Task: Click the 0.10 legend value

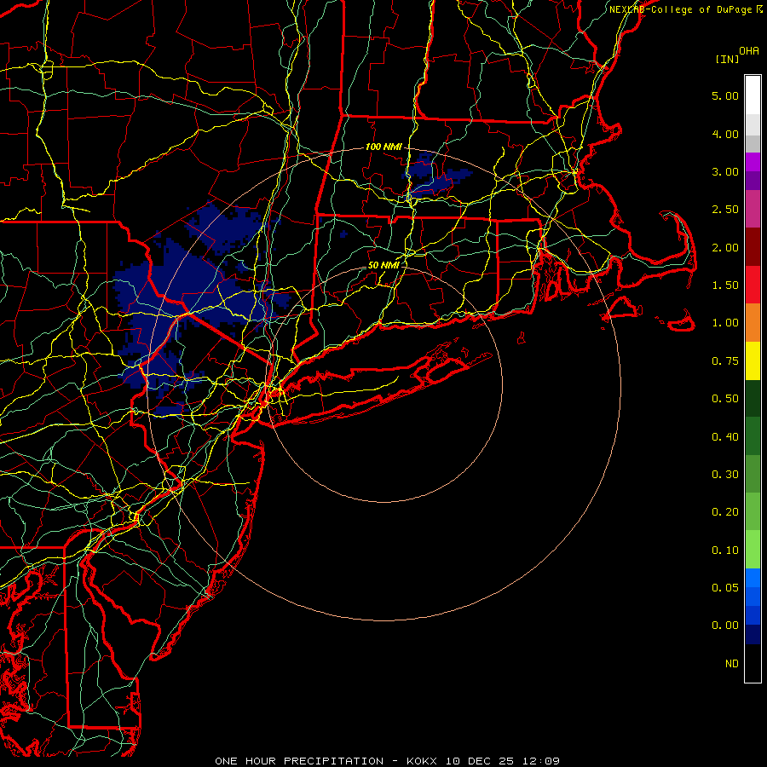Action: 725,551
